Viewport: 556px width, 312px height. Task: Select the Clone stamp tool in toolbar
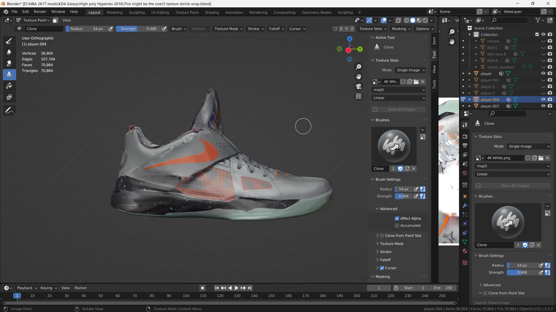9,75
